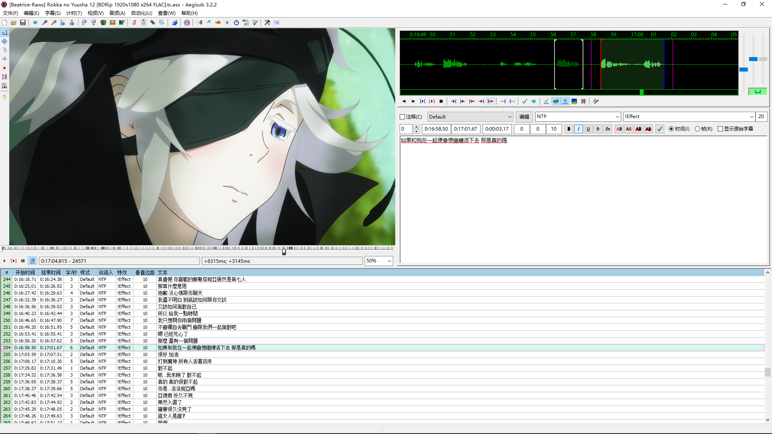Image resolution: width=772 pixels, height=434 pixels.
Task: Open the Styles Manager icon
Action: tap(134, 23)
